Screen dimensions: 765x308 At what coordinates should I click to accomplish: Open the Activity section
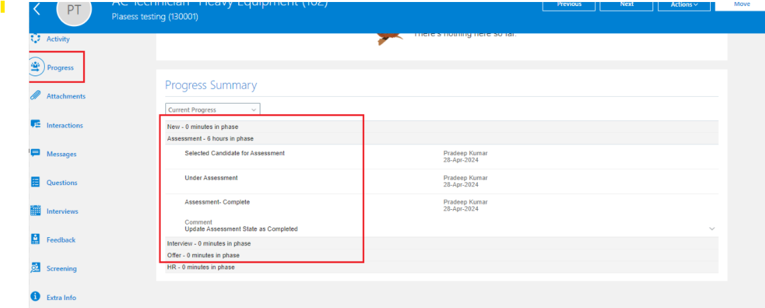(x=58, y=39)
